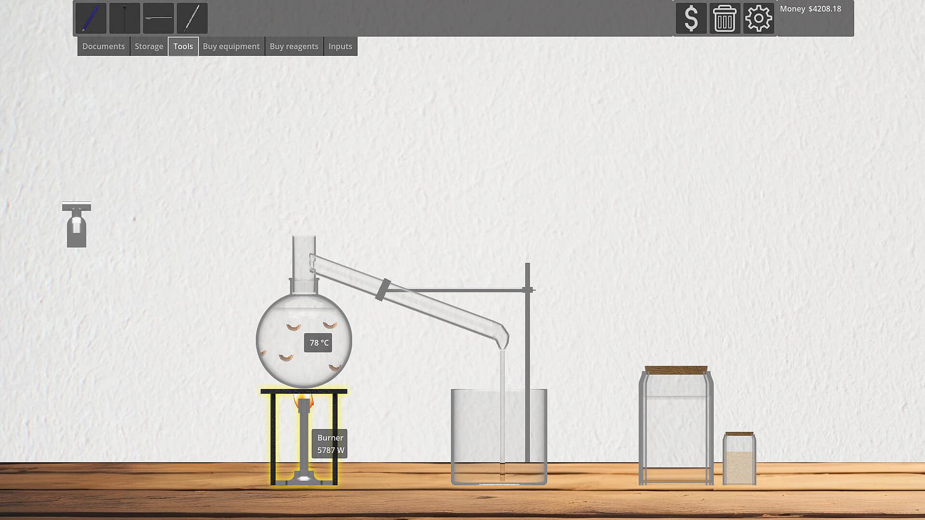925x520 pixels.
Task: Select the blue pencil tool
Action: tap(91, 18)
